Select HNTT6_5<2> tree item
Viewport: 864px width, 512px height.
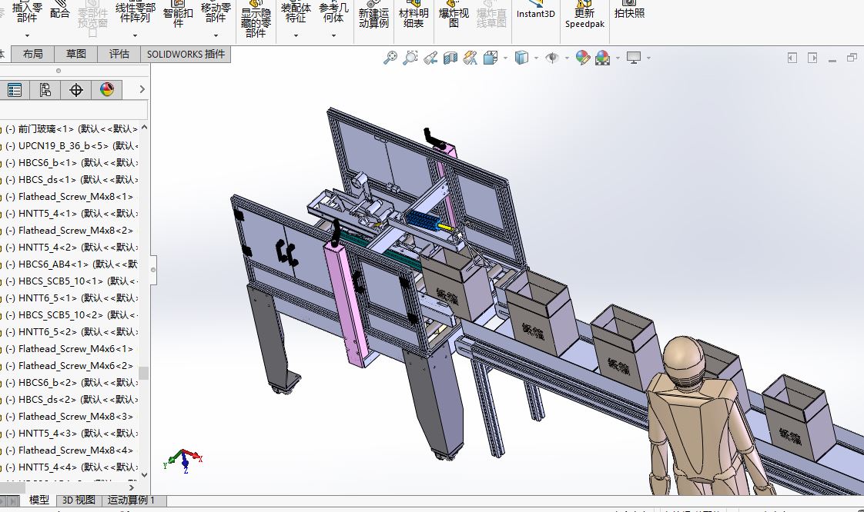[x=70, y=331]
